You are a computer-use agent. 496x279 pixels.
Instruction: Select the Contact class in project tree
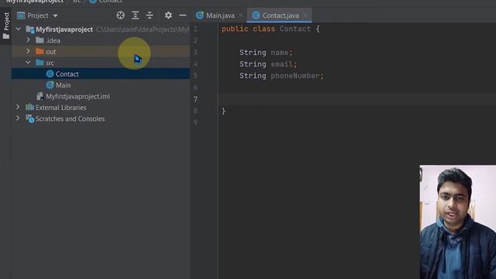(x=101, y=74)
